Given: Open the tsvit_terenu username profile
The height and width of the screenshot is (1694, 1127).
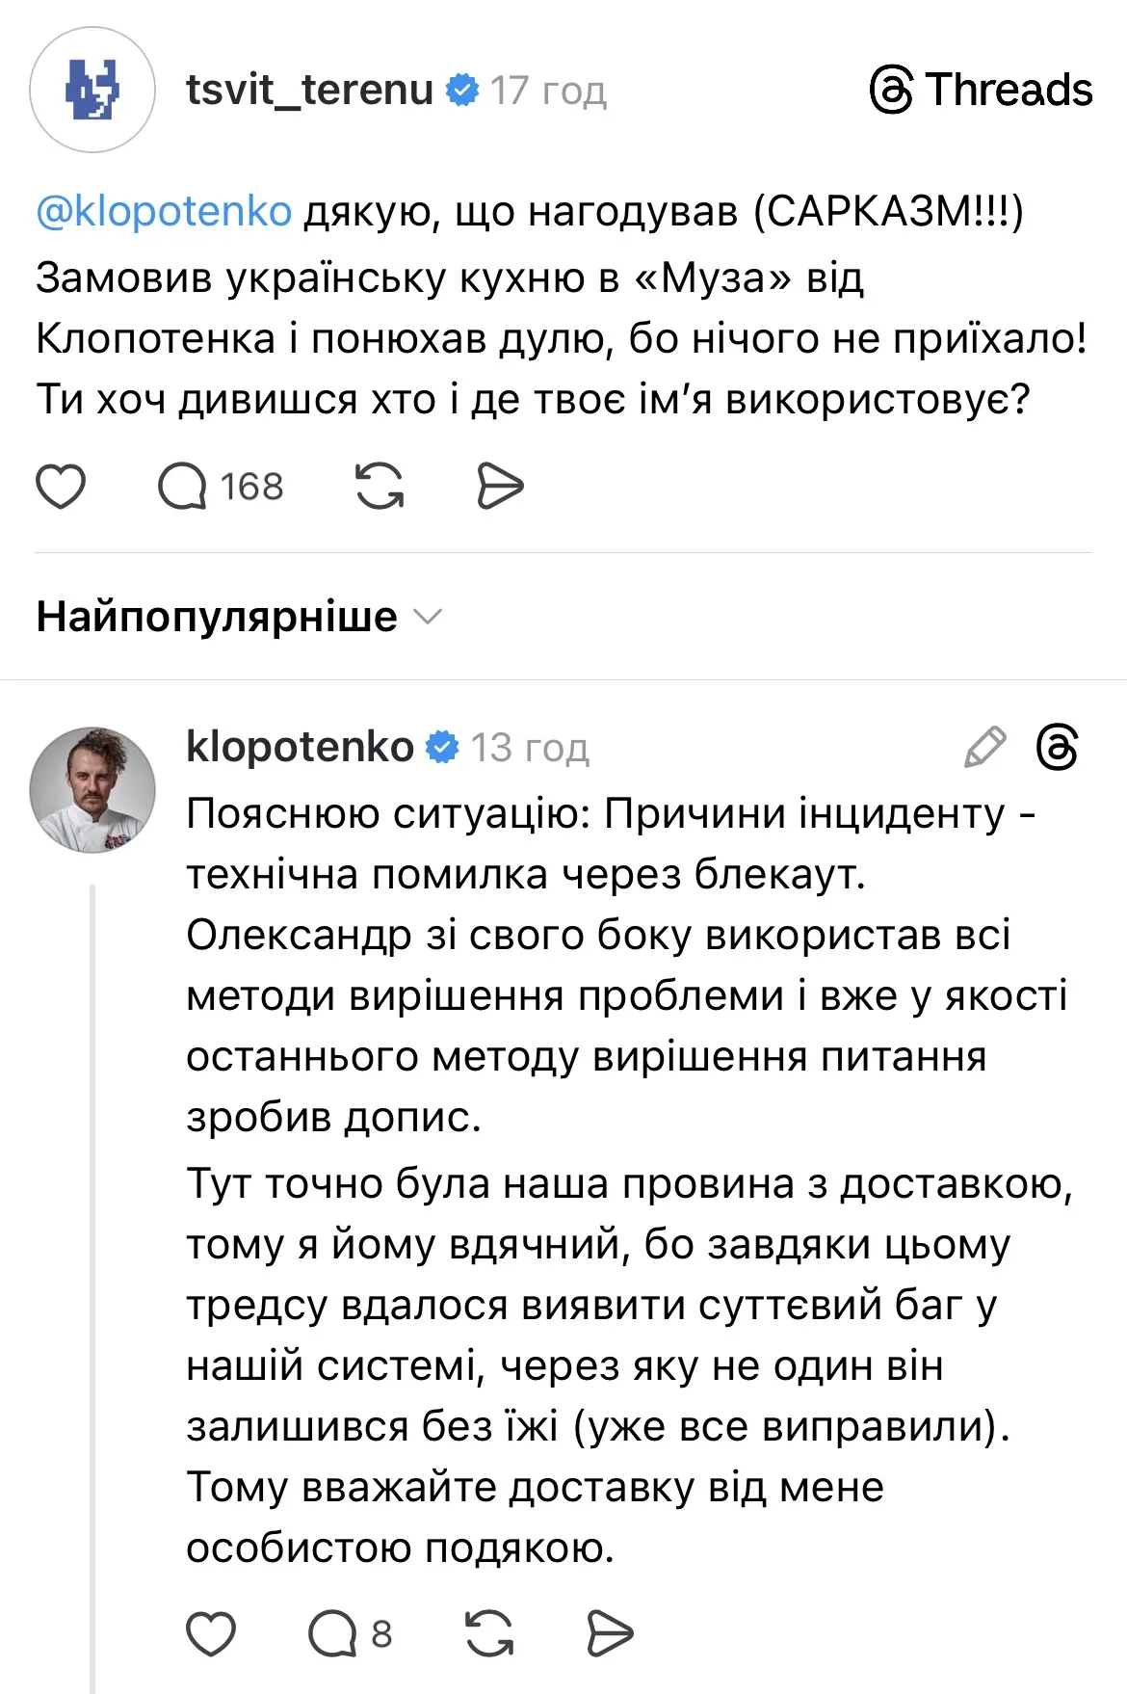Looking at the screenshot, I should click(x=309, y=90).
